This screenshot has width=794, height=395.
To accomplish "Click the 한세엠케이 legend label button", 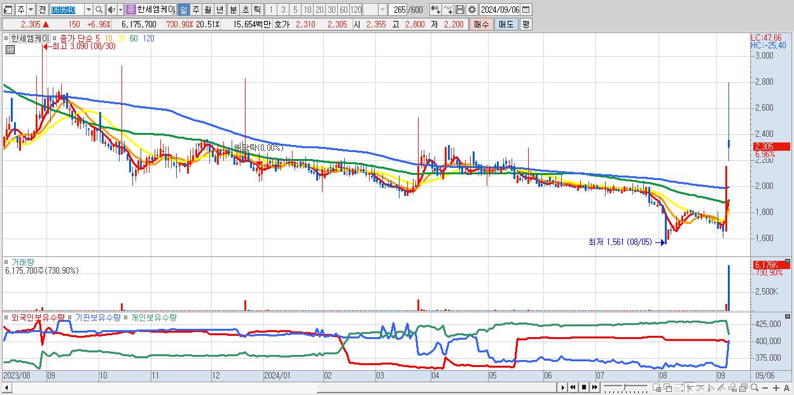I will click(29, 38).
